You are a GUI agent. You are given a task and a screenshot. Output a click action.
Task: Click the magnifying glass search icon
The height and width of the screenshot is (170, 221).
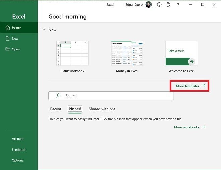tap(58, 96)
